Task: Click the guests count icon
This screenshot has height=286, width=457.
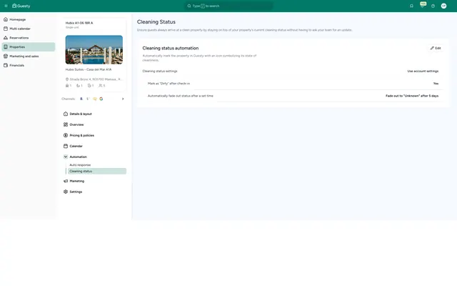Action: point(100,86)
